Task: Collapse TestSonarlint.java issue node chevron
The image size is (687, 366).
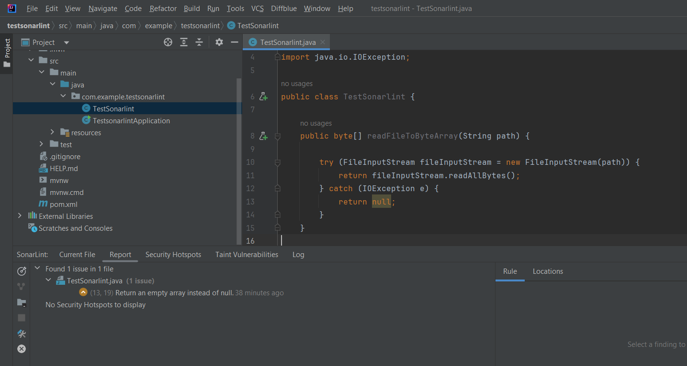Action: tap(48, 280)
